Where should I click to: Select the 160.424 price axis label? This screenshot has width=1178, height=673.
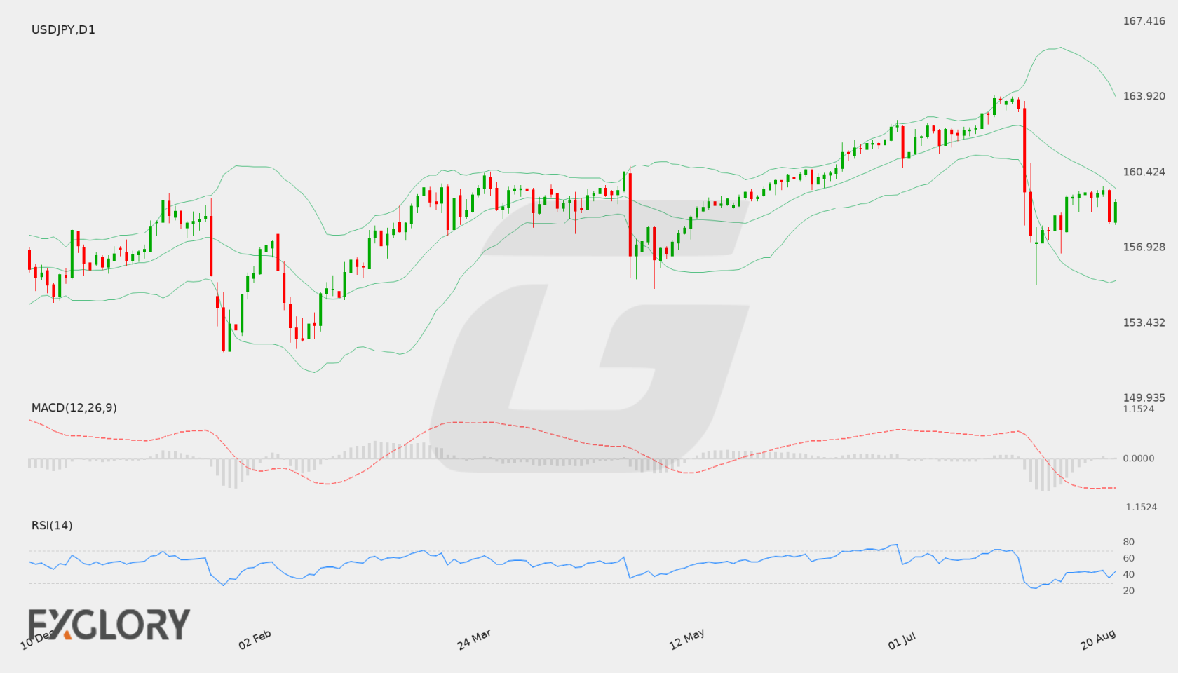pos(1144,172)
